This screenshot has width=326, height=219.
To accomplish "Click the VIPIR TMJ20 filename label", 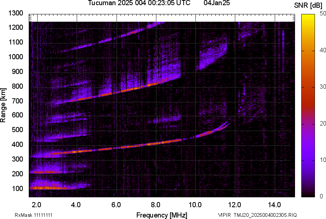I will coord(257,215).
